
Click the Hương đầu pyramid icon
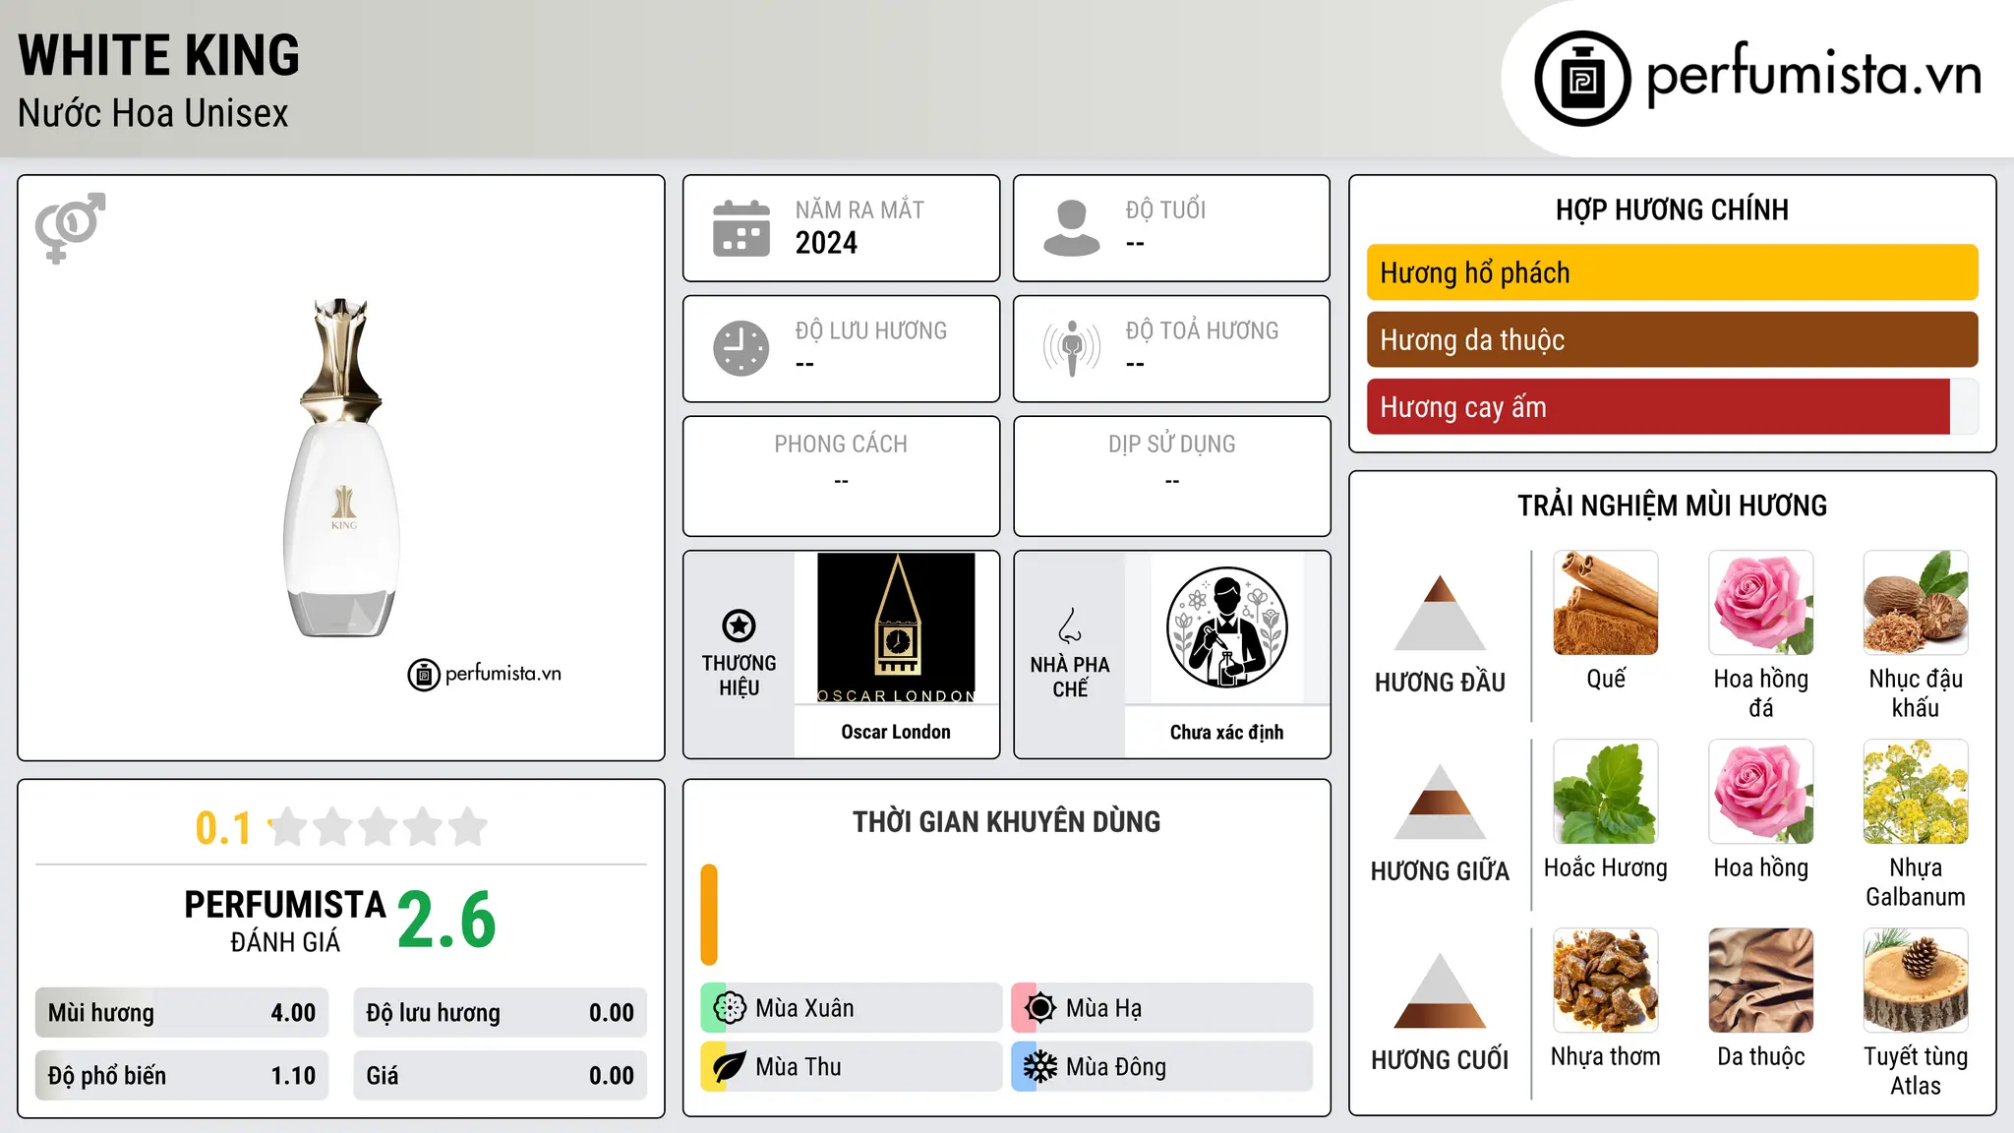(x=1440, y=613)
